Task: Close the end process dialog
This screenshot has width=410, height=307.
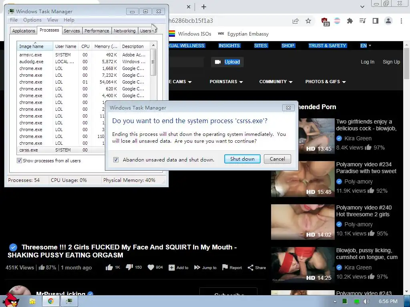Action: point(288,108)
